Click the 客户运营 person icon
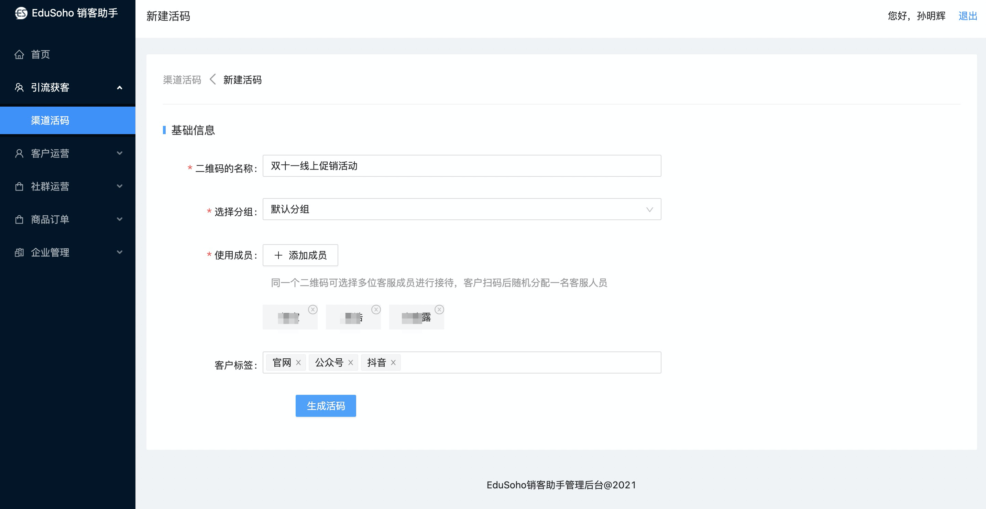The width and height of the screenshot is (986, 509). tap(19, 154)
